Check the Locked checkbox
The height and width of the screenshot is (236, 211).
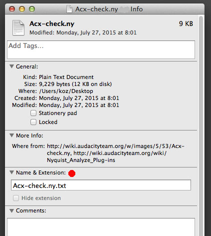click(x=33, y=122)
